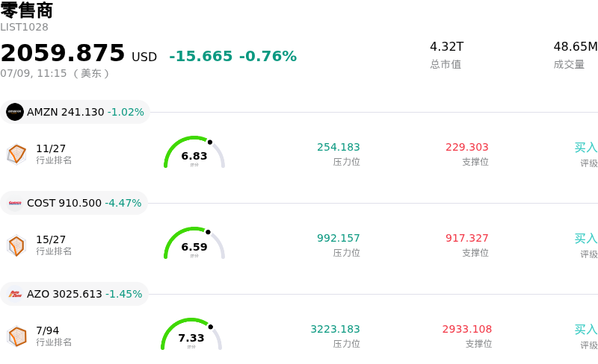Click AZO industry rank 7/94
Viewport: 598px width, 364px height.
(48, 330)
